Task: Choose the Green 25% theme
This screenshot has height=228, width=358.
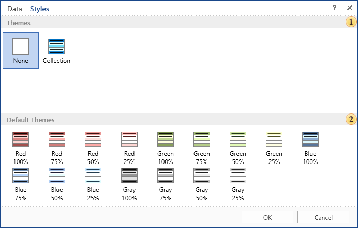Action: pos(274,148)
